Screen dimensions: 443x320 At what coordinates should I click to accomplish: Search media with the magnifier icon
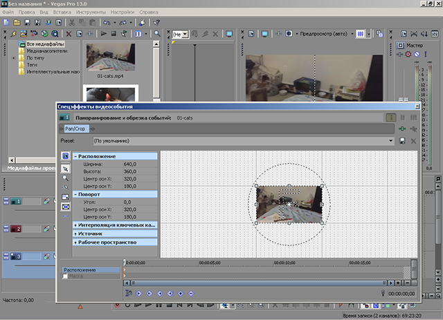tap(157, 34)
